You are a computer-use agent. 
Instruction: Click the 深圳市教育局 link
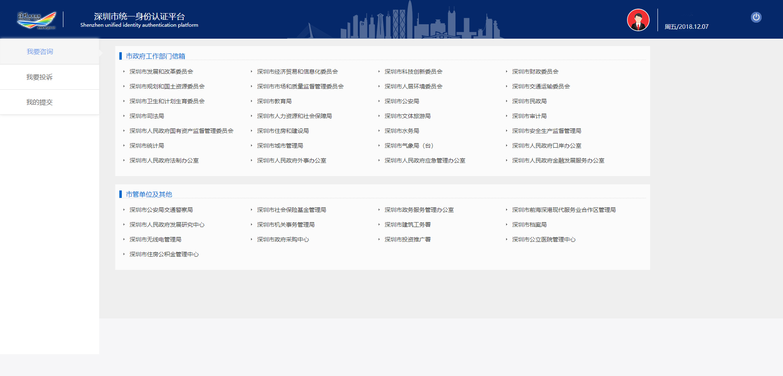[x=274, y=101]
